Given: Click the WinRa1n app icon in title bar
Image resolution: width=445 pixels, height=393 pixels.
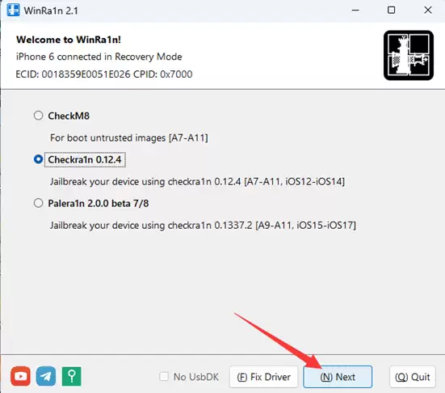Looking at the screenshot, I should click(x=13, y=11).
